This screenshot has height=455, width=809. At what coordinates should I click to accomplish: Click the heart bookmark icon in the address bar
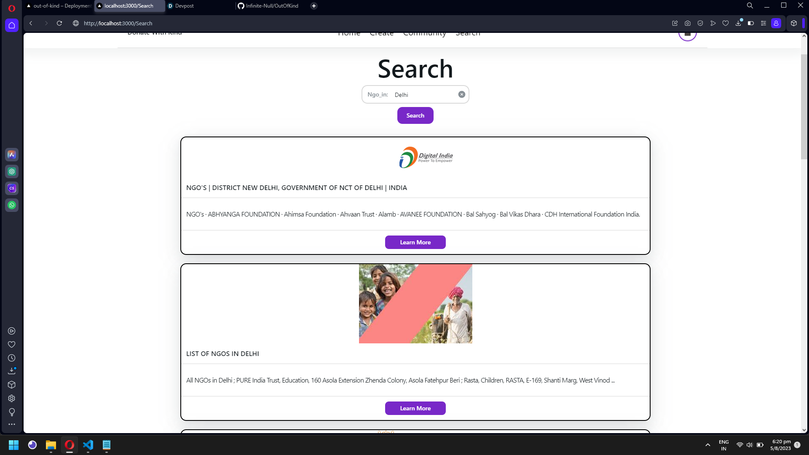[x=725, y=23]
